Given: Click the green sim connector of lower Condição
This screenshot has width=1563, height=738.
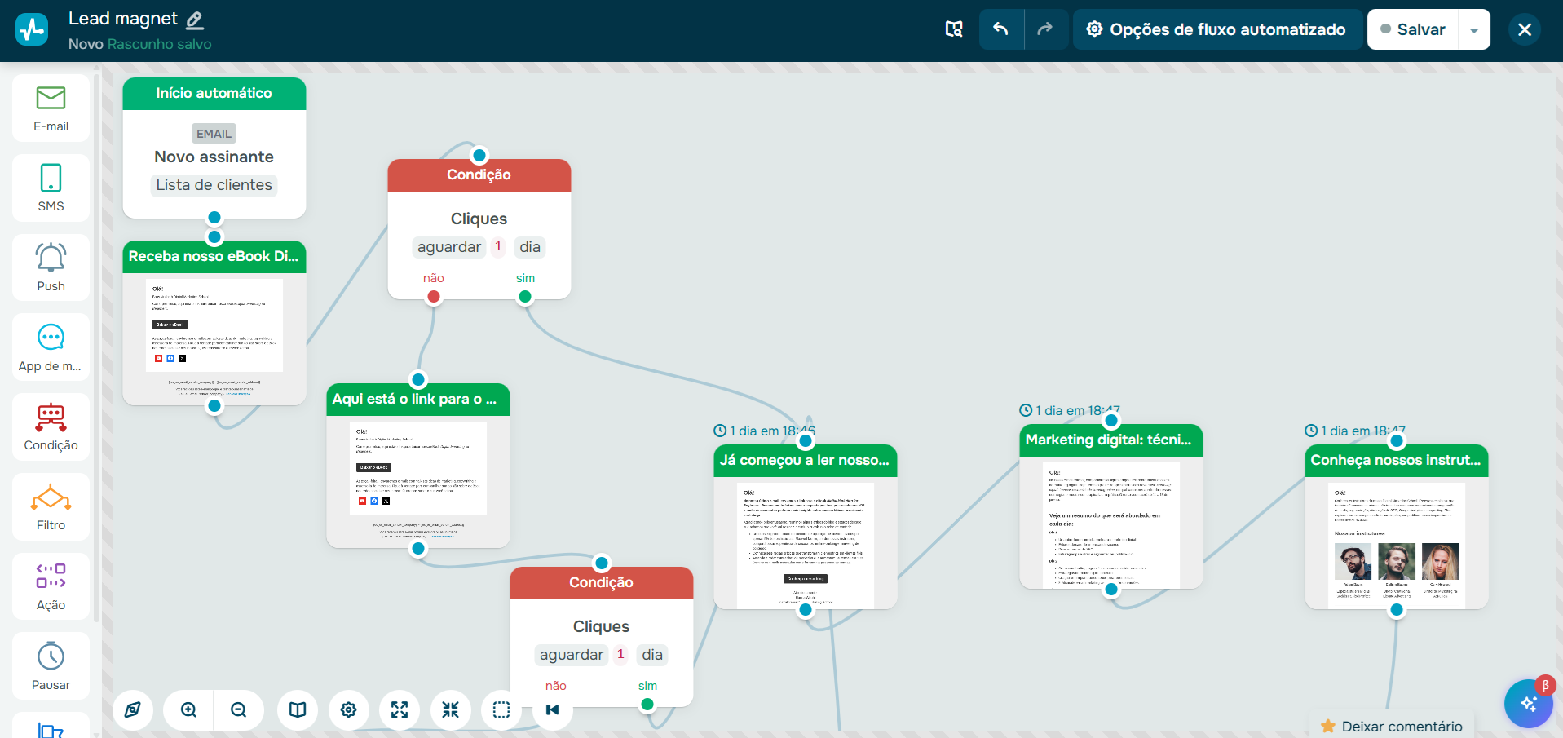Looking at the screenshot, I should click(x=647, y=705).
